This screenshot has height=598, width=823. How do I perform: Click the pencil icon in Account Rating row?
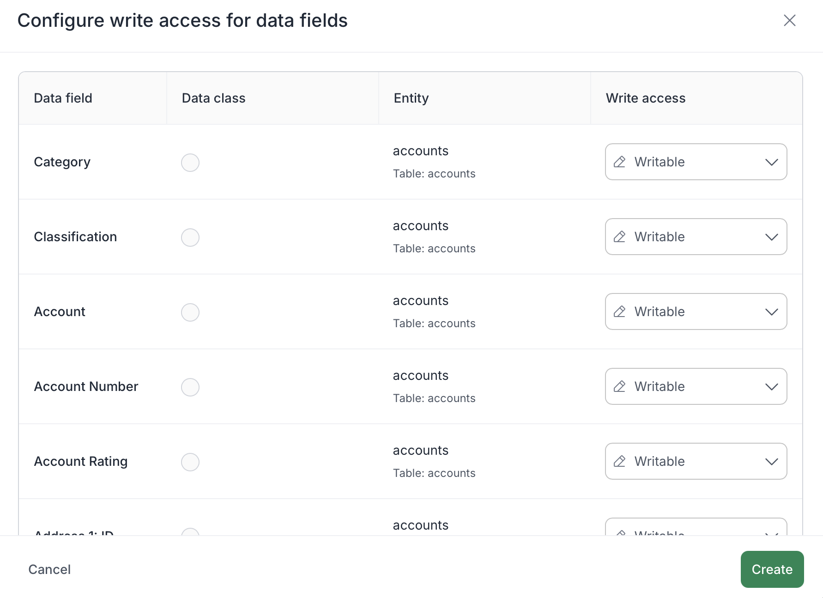tap(619, 461)
